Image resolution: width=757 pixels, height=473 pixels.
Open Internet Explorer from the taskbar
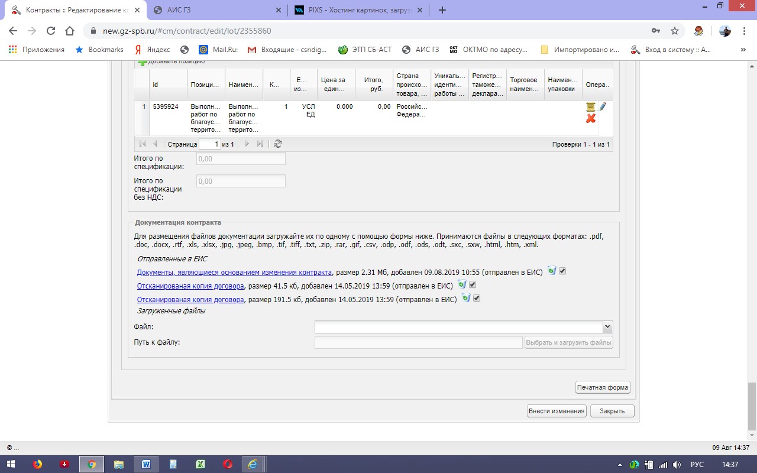click(253, 465)
